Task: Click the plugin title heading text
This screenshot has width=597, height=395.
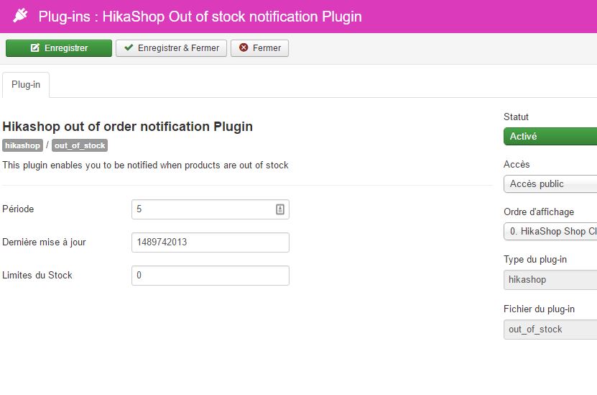Action: 128,127
